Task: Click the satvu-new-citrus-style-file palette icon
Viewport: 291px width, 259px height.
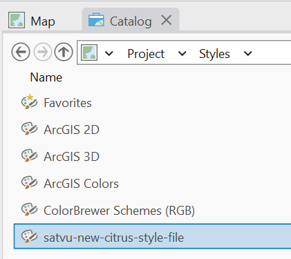Action: point(29,236)
